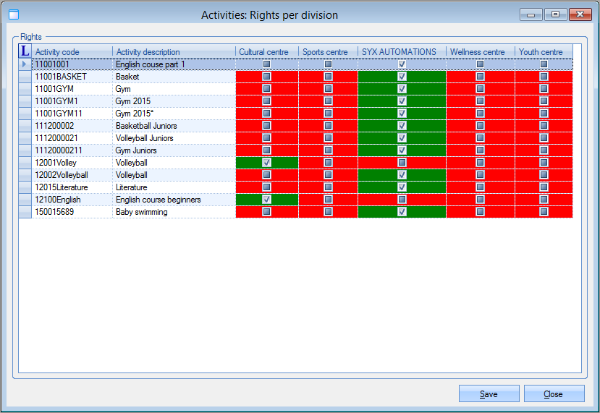Click the window system icon in title bar

13,14
